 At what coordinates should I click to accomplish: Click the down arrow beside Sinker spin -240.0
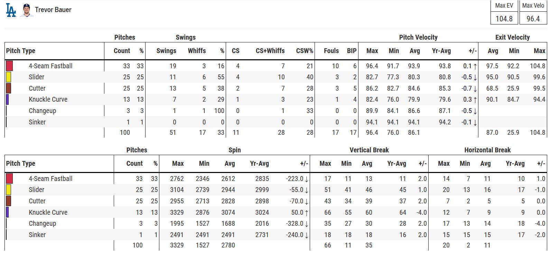tap(307, 235)
